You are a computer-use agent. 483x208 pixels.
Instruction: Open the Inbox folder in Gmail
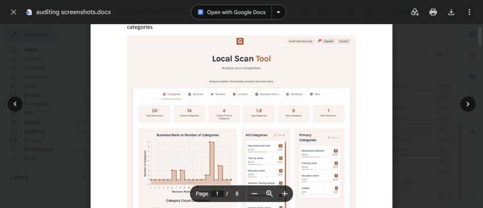(31, 50)
